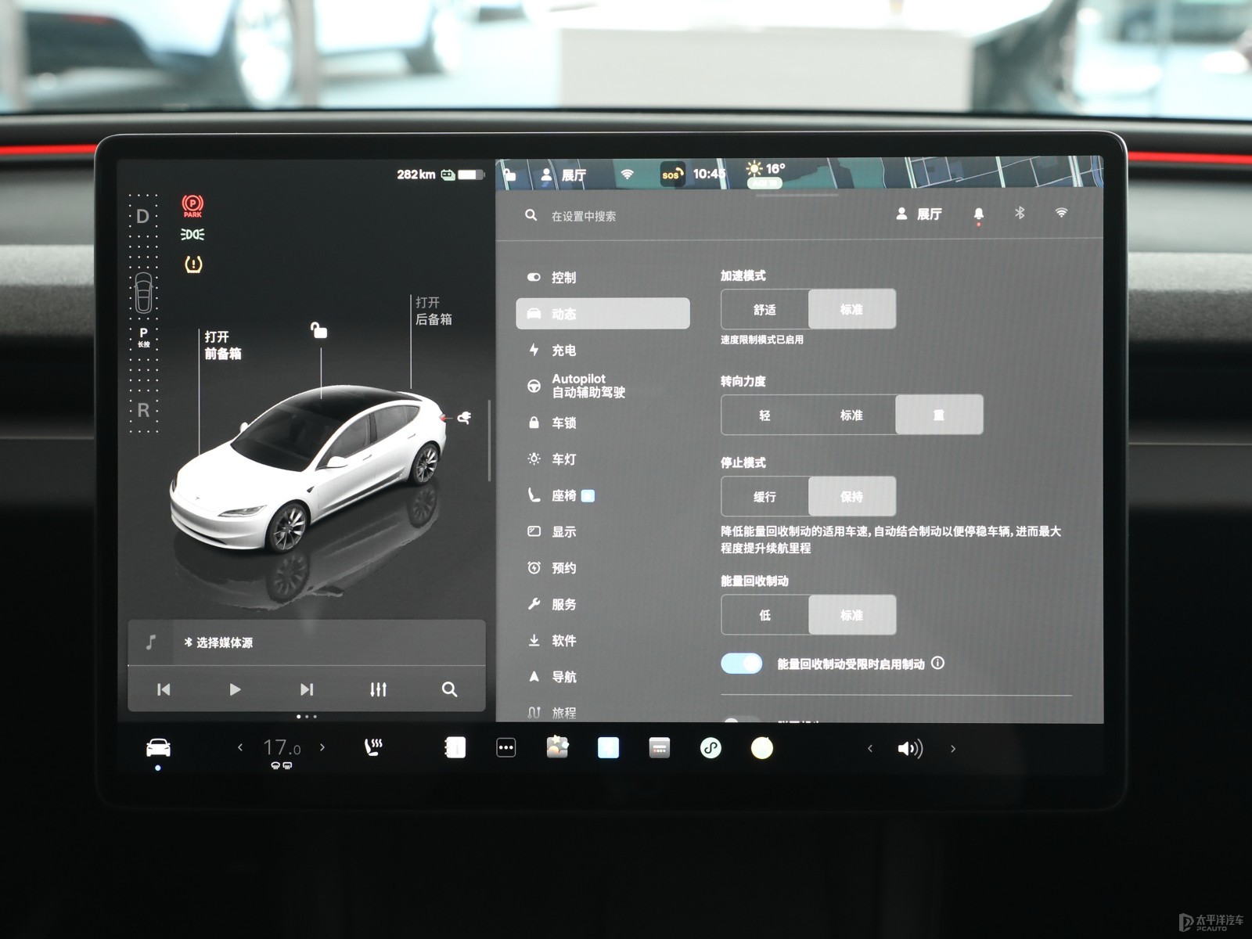Viewport: 1252px width, 939px height.
Task: Open the charge port icon beside car
Action: click(464, 417)
